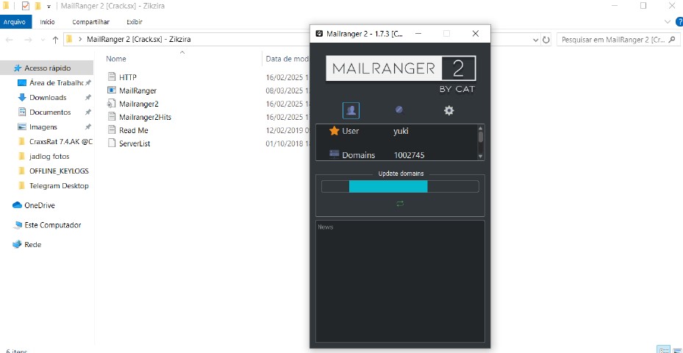Open the recent locations dropdown arrow
Image resolution: width=683 pixels, height=353 pixels.
click(x=42, y=40)
